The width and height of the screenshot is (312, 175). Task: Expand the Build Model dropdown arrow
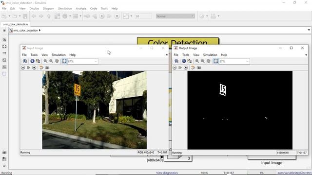pyautogui.click(x=218, y=16)
